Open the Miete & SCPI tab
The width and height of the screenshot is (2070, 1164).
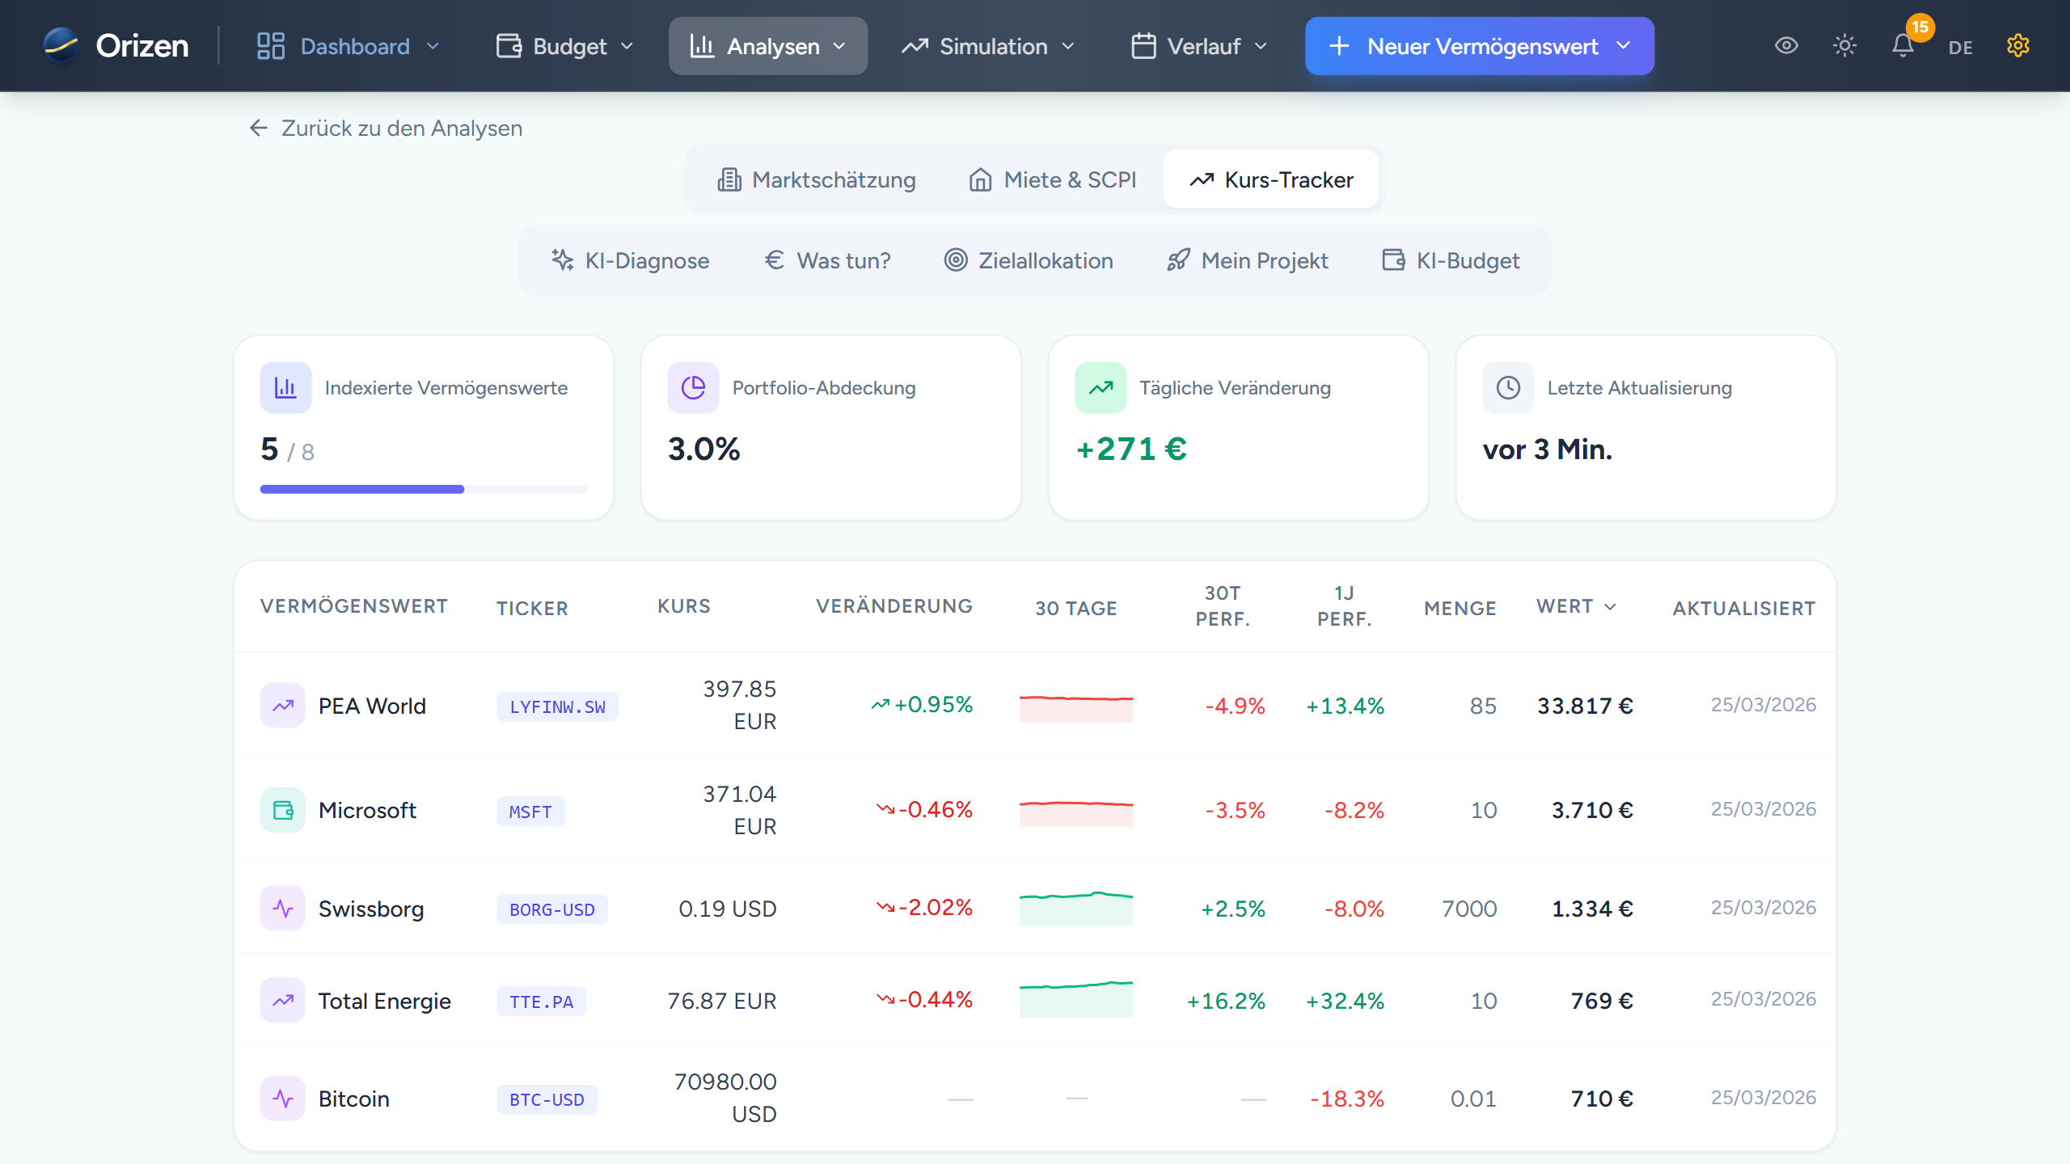pos(1050,179)
